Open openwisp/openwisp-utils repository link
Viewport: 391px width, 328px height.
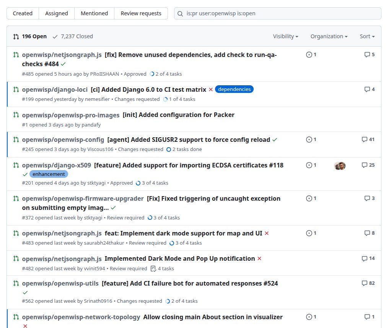coord(60,284)
